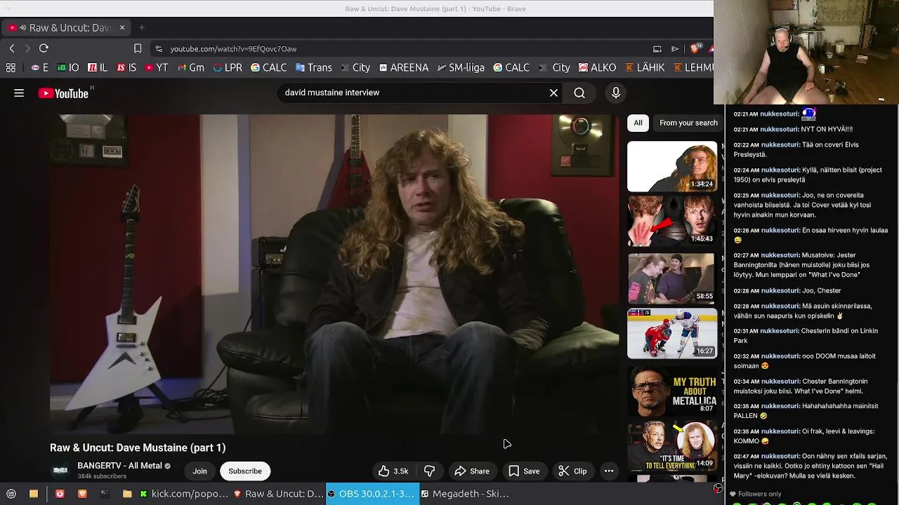Save the video to a playlist

[524, 471]
